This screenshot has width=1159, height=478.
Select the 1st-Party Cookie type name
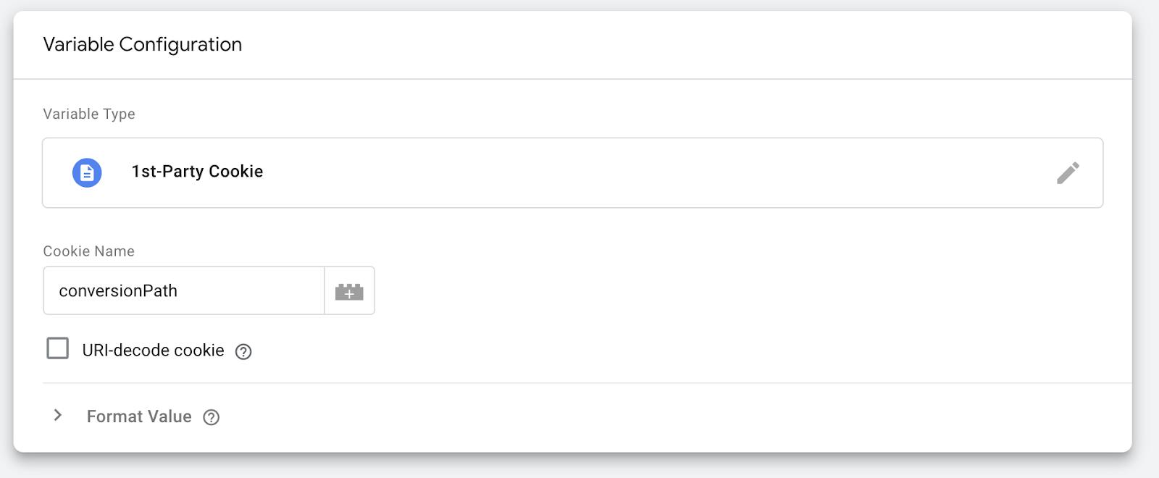click(x=197, y=172)
